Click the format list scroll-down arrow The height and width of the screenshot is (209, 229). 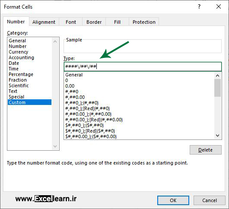coord(217,136)
